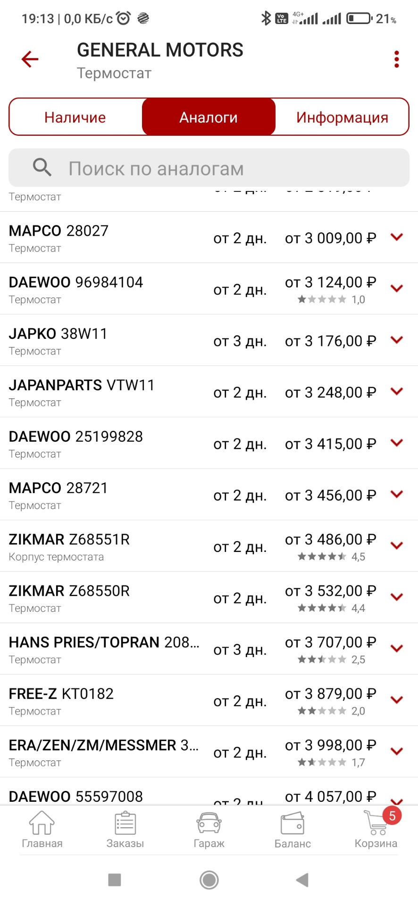Open the Баланс wallet icon
Screen dimensions: 418x905
[x=293, y=823]
